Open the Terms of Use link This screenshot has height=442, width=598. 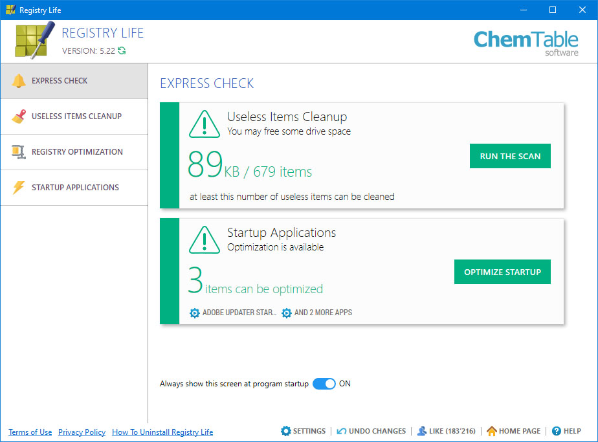click(30, 432)
